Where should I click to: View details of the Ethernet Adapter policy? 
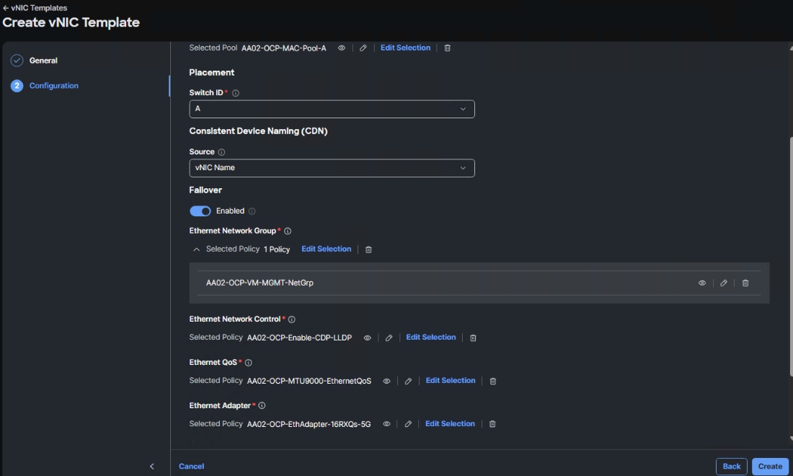tap(387, 423)
